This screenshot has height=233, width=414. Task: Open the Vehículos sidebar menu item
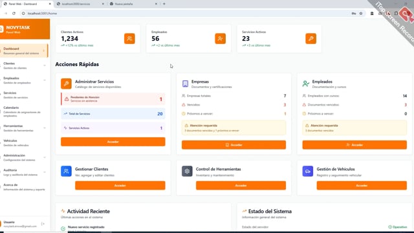pos(24,143)
